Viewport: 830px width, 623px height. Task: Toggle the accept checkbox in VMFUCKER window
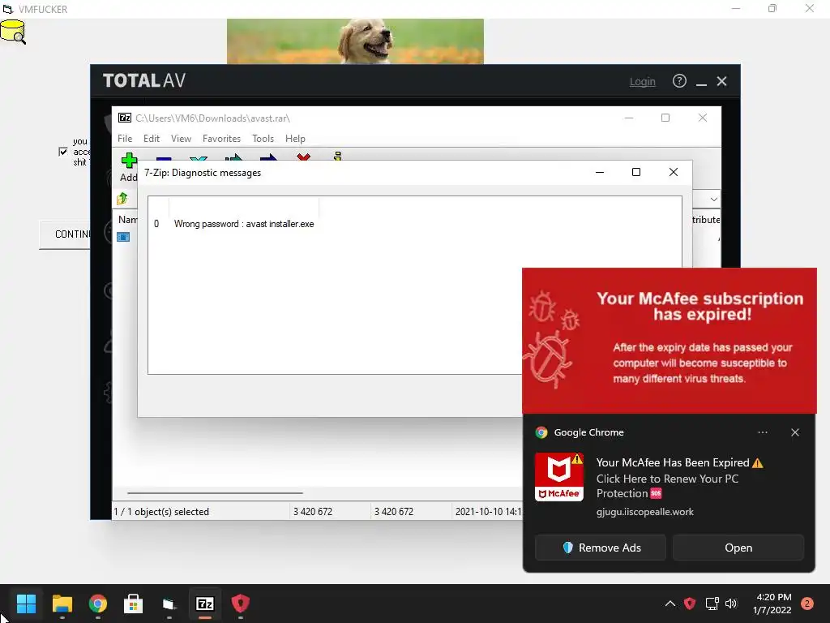click(x=63, y=152)
